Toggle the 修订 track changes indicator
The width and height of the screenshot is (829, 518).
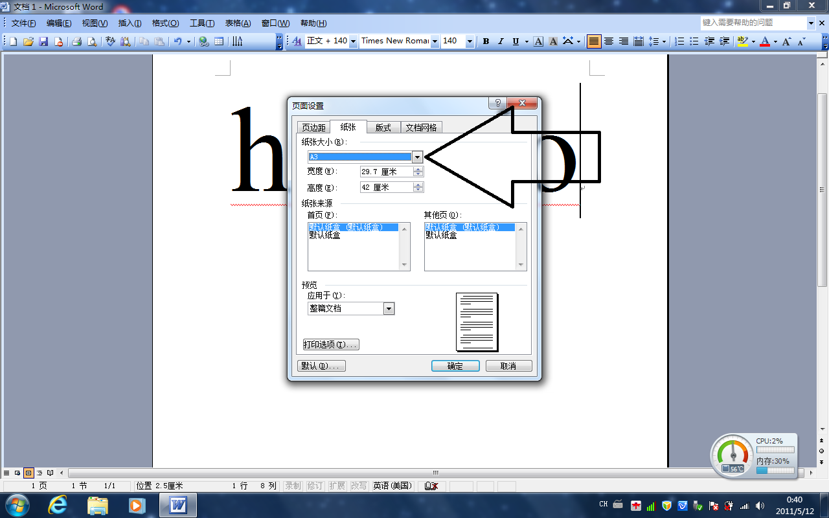click(x=315, y=486)
